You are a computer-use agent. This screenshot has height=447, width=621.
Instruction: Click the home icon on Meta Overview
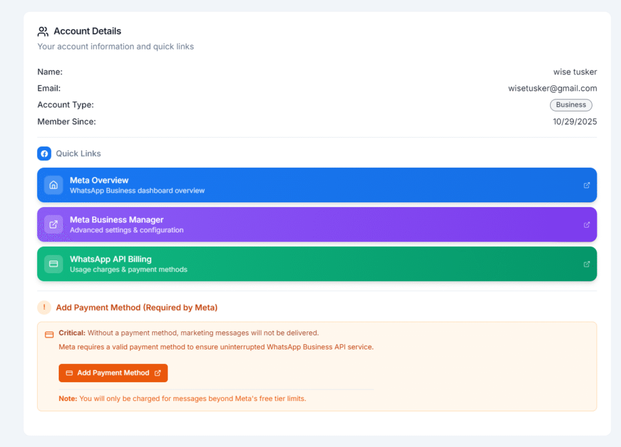coord(53,185)
